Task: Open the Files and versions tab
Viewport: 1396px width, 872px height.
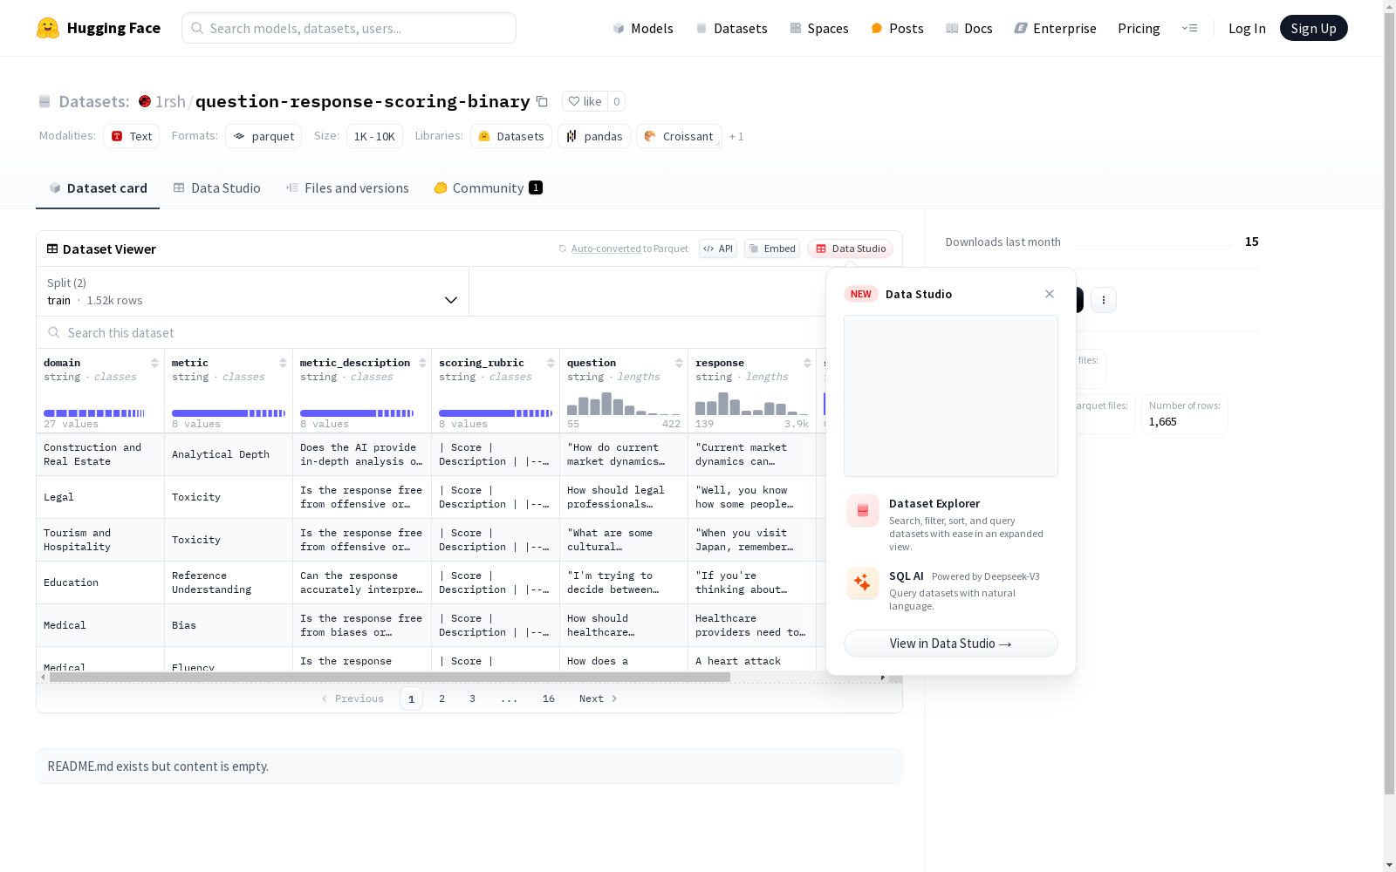Action: 347,187
